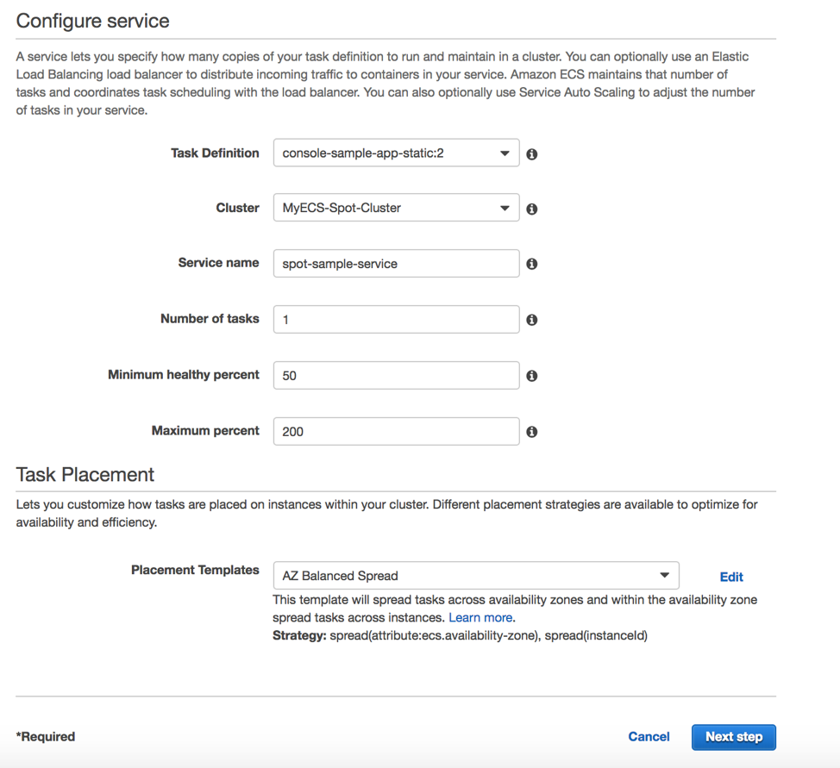Show info tooltip for Service name
Screen dimensions: 840x768
tap(531, 264)
